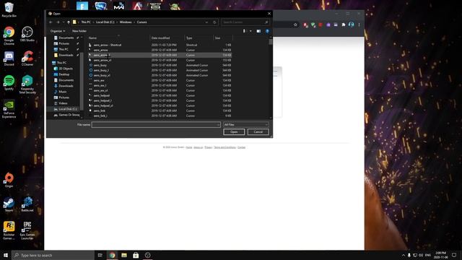462x260 pixels.
Task: Open Kaspersky Total Security shortcut
Action: tap(27, 84)
